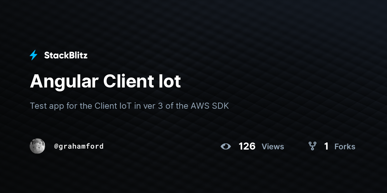Select the word Client in the title

coord(128,81)
